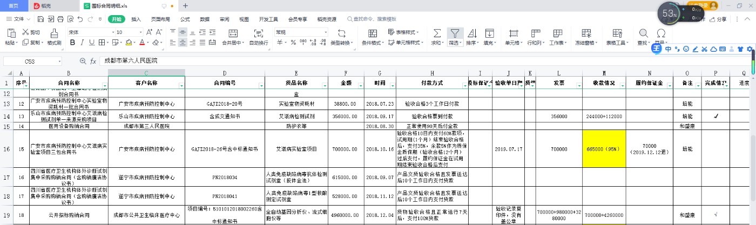
Task: Apply cell borders icon
Action: [x=102, y=43]
